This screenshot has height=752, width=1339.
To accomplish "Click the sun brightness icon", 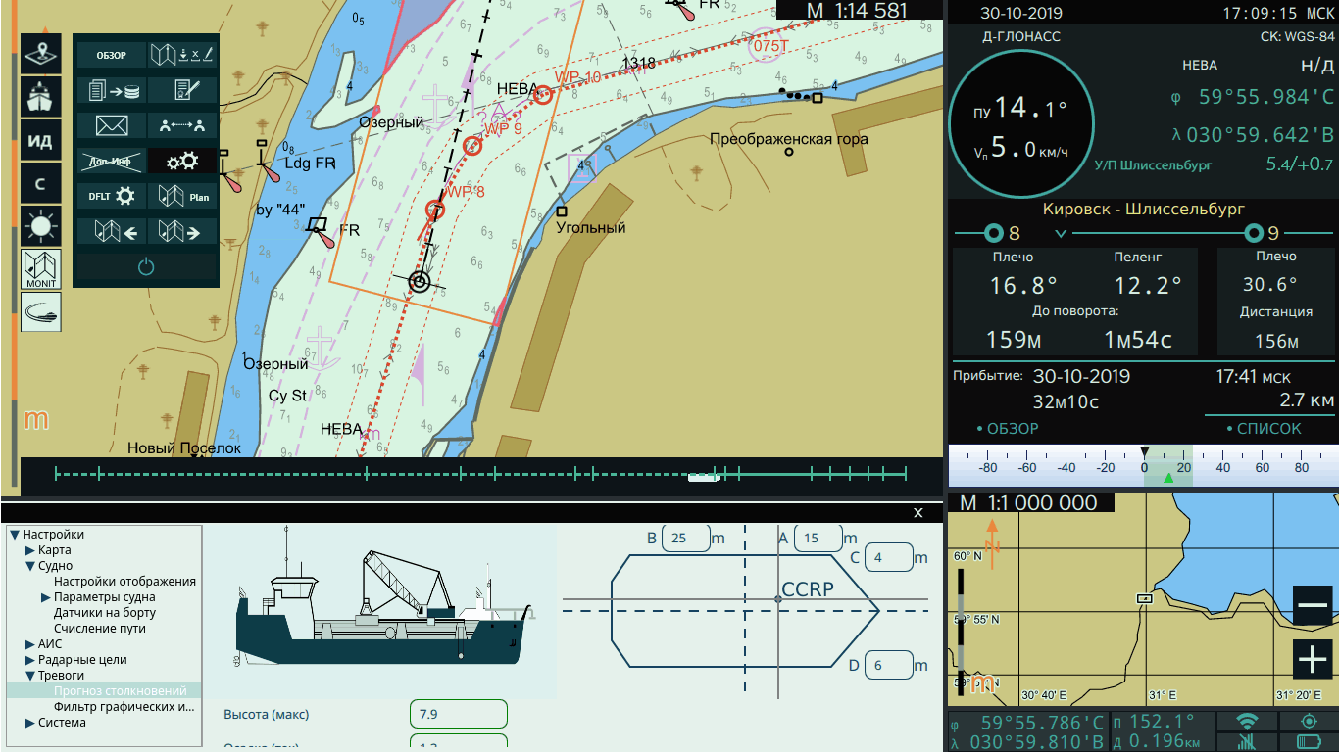I will tap(40, 227).
